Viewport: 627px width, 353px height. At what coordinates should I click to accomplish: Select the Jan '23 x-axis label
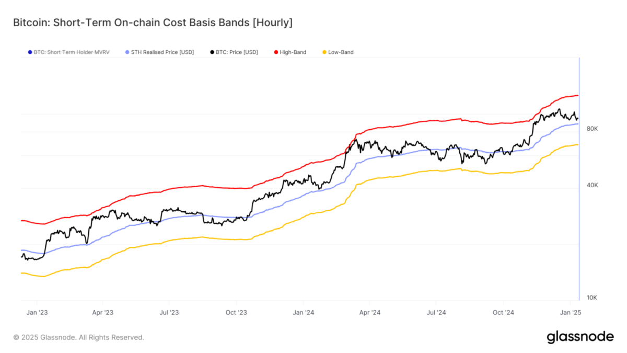[x=37, y=312]
